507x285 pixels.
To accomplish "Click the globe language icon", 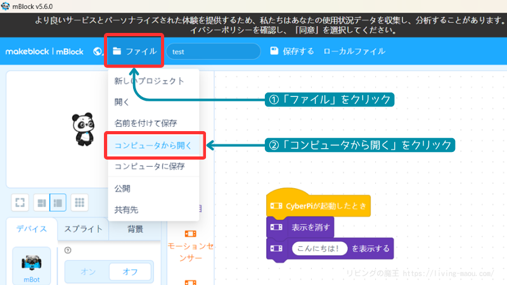I will tap(97, 51).
